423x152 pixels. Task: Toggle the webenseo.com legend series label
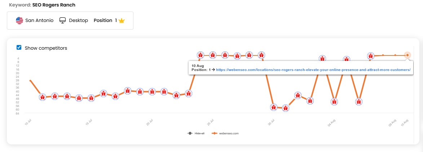click(x=229, y=133)
